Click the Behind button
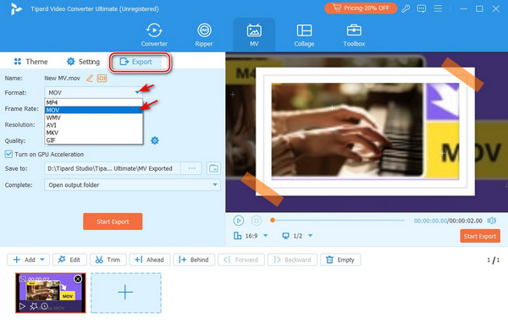 pos(194,260)
